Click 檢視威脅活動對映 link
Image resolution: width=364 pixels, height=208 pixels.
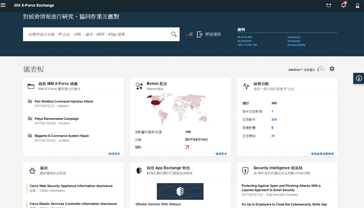[x=323, y=154]
